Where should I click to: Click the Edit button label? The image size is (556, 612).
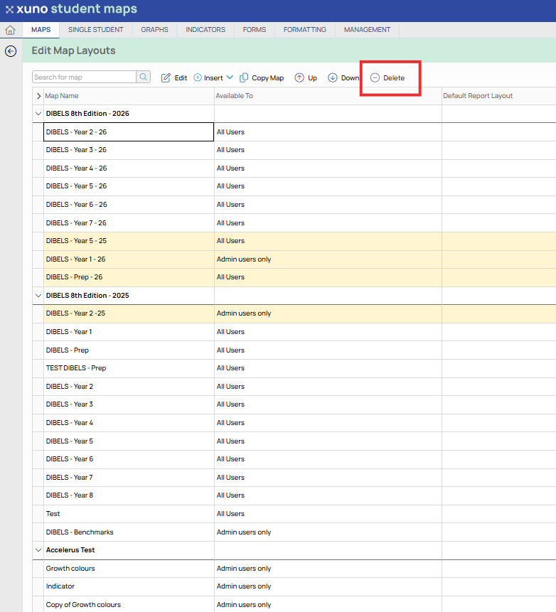coord(181,77)
